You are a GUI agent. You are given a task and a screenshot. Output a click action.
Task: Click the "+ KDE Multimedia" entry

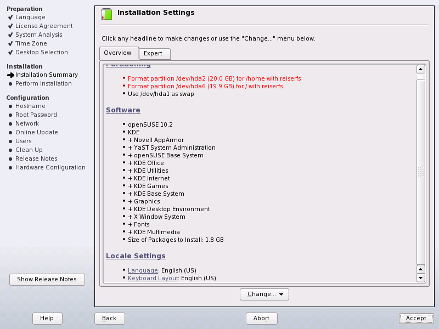coord(154,232)
